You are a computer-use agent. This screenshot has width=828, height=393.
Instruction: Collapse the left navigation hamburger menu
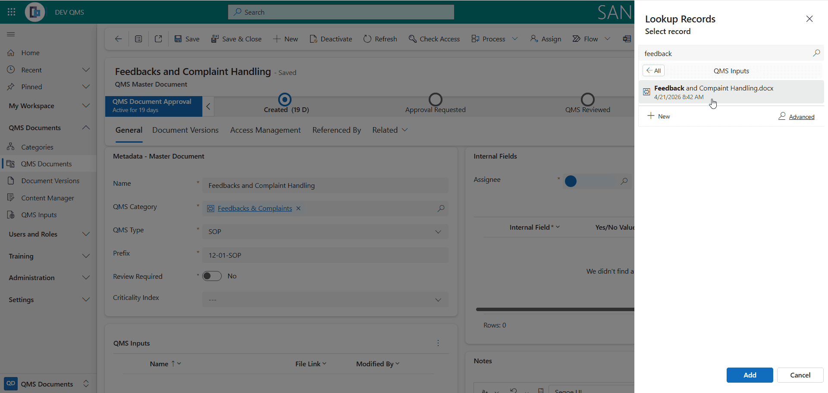pyautogui.click(x=11, y=34)
